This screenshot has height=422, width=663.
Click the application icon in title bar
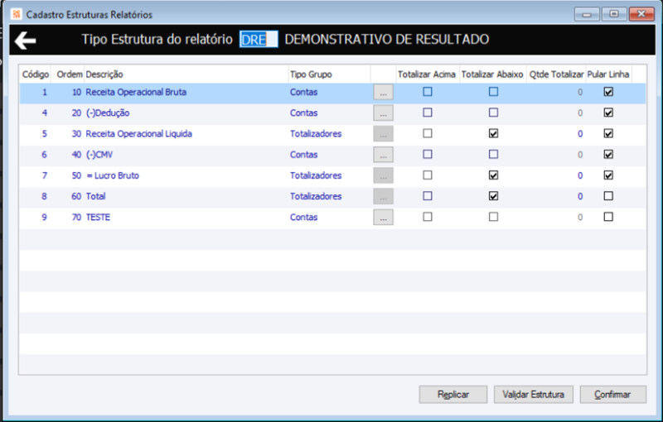point(17,14)
